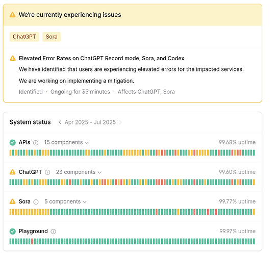278x255 pixels.
Task: Click "Apr 2025 - Jul 2025" date range
Action: pos(90,122)
